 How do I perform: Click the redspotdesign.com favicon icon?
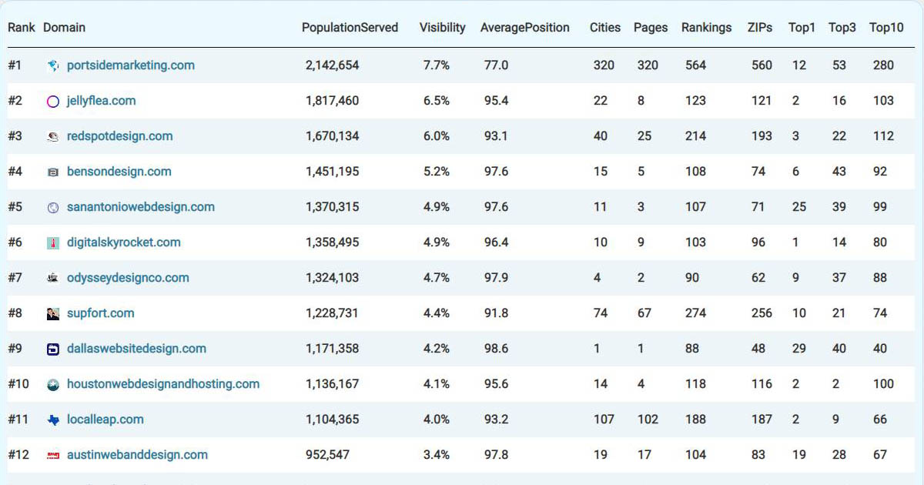[53, 137]
